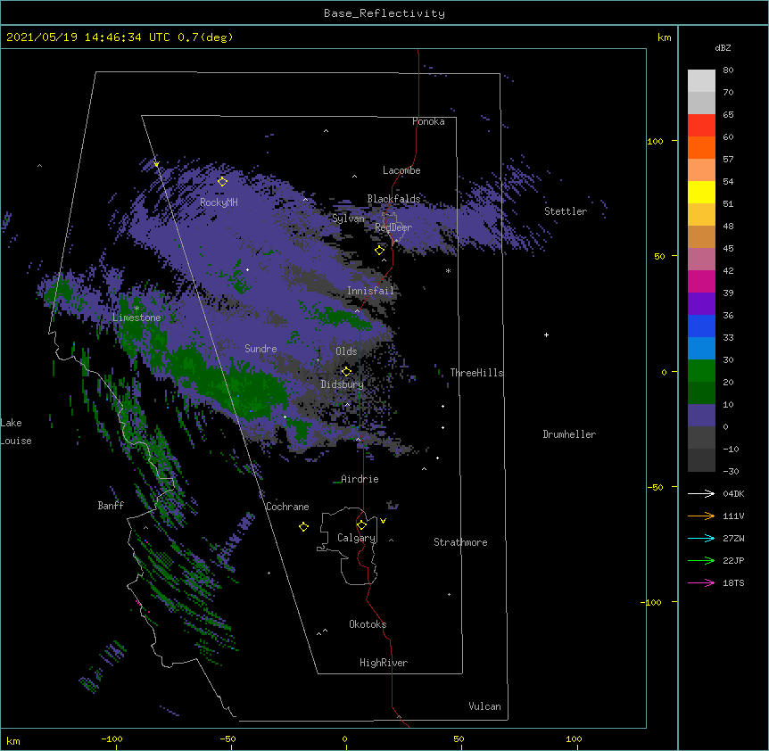Click the yellow marker below Cochrane
The width and height of the screenshot is (769, 751).
(x=303, y=526)
